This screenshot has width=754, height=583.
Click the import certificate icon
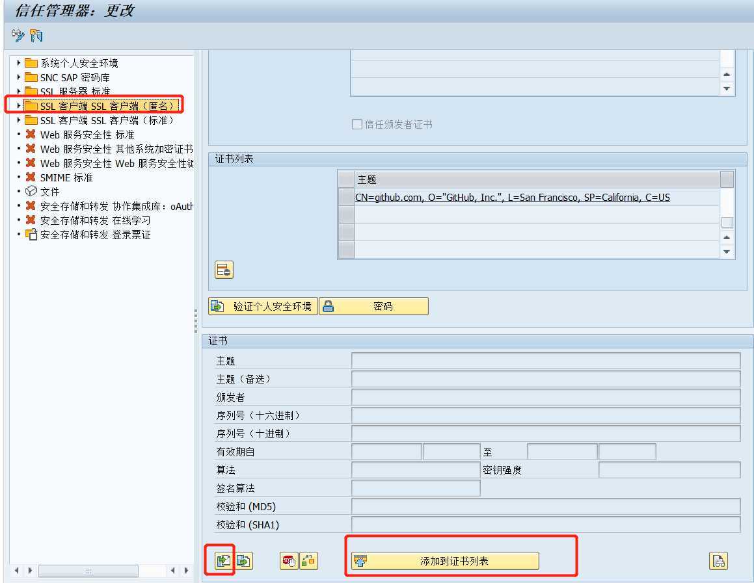click(x=223, y=560)
